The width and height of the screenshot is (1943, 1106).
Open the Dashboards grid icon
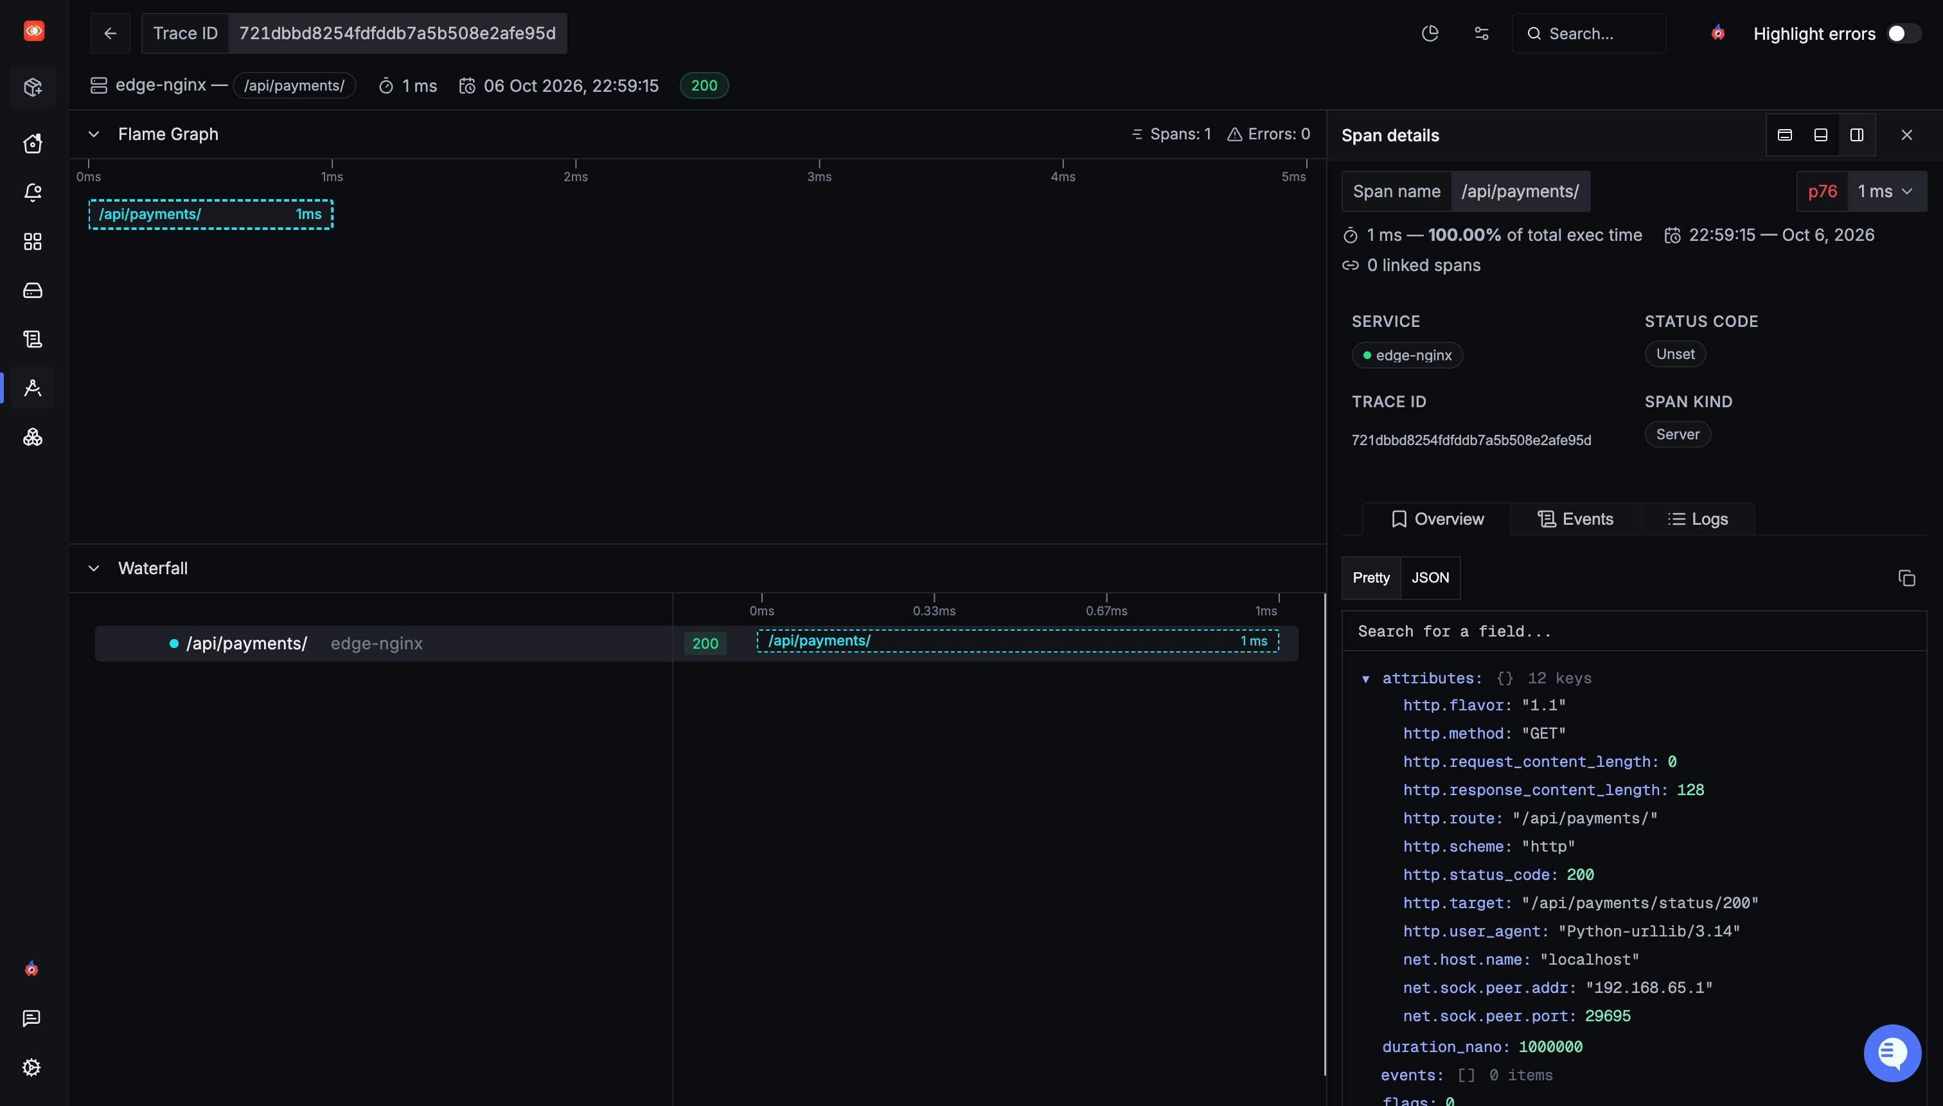33,241
